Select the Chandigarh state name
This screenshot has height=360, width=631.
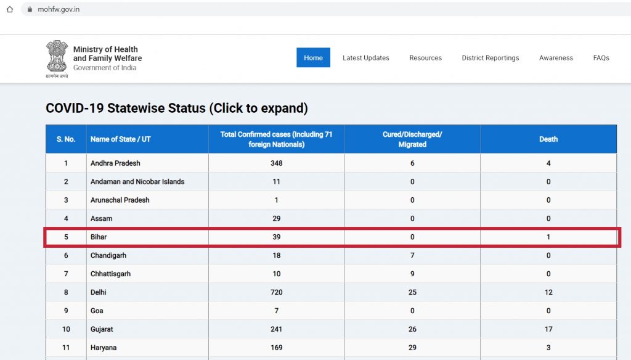pos(108,255)
